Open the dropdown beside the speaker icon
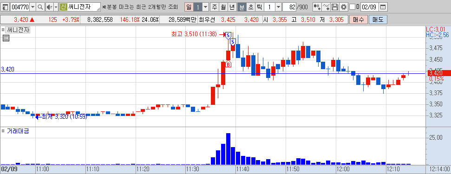 coord(56,7)
